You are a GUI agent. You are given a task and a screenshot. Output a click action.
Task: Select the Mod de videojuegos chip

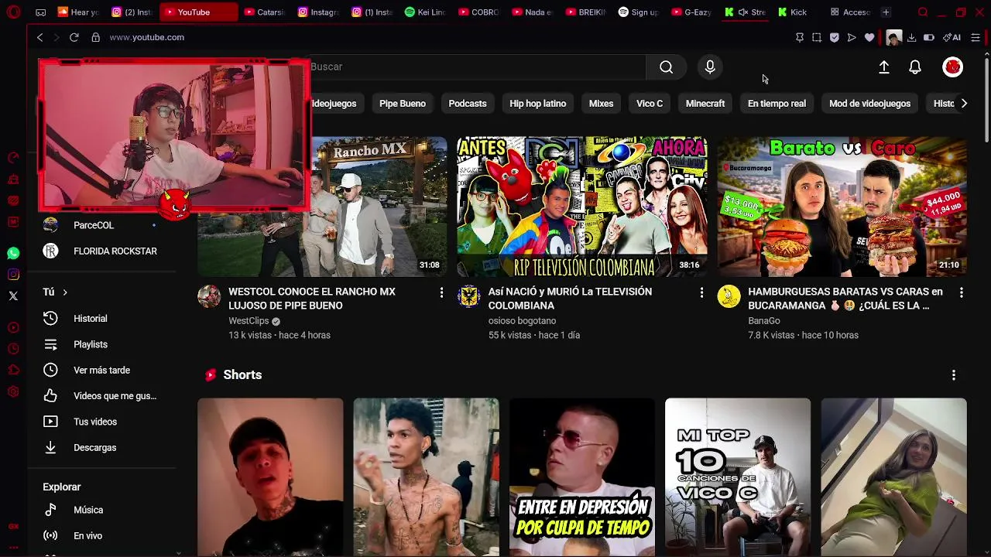(869, 104)
